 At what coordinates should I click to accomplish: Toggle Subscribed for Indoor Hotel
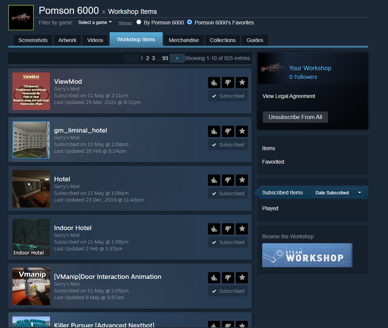click(x=228, y=242)
